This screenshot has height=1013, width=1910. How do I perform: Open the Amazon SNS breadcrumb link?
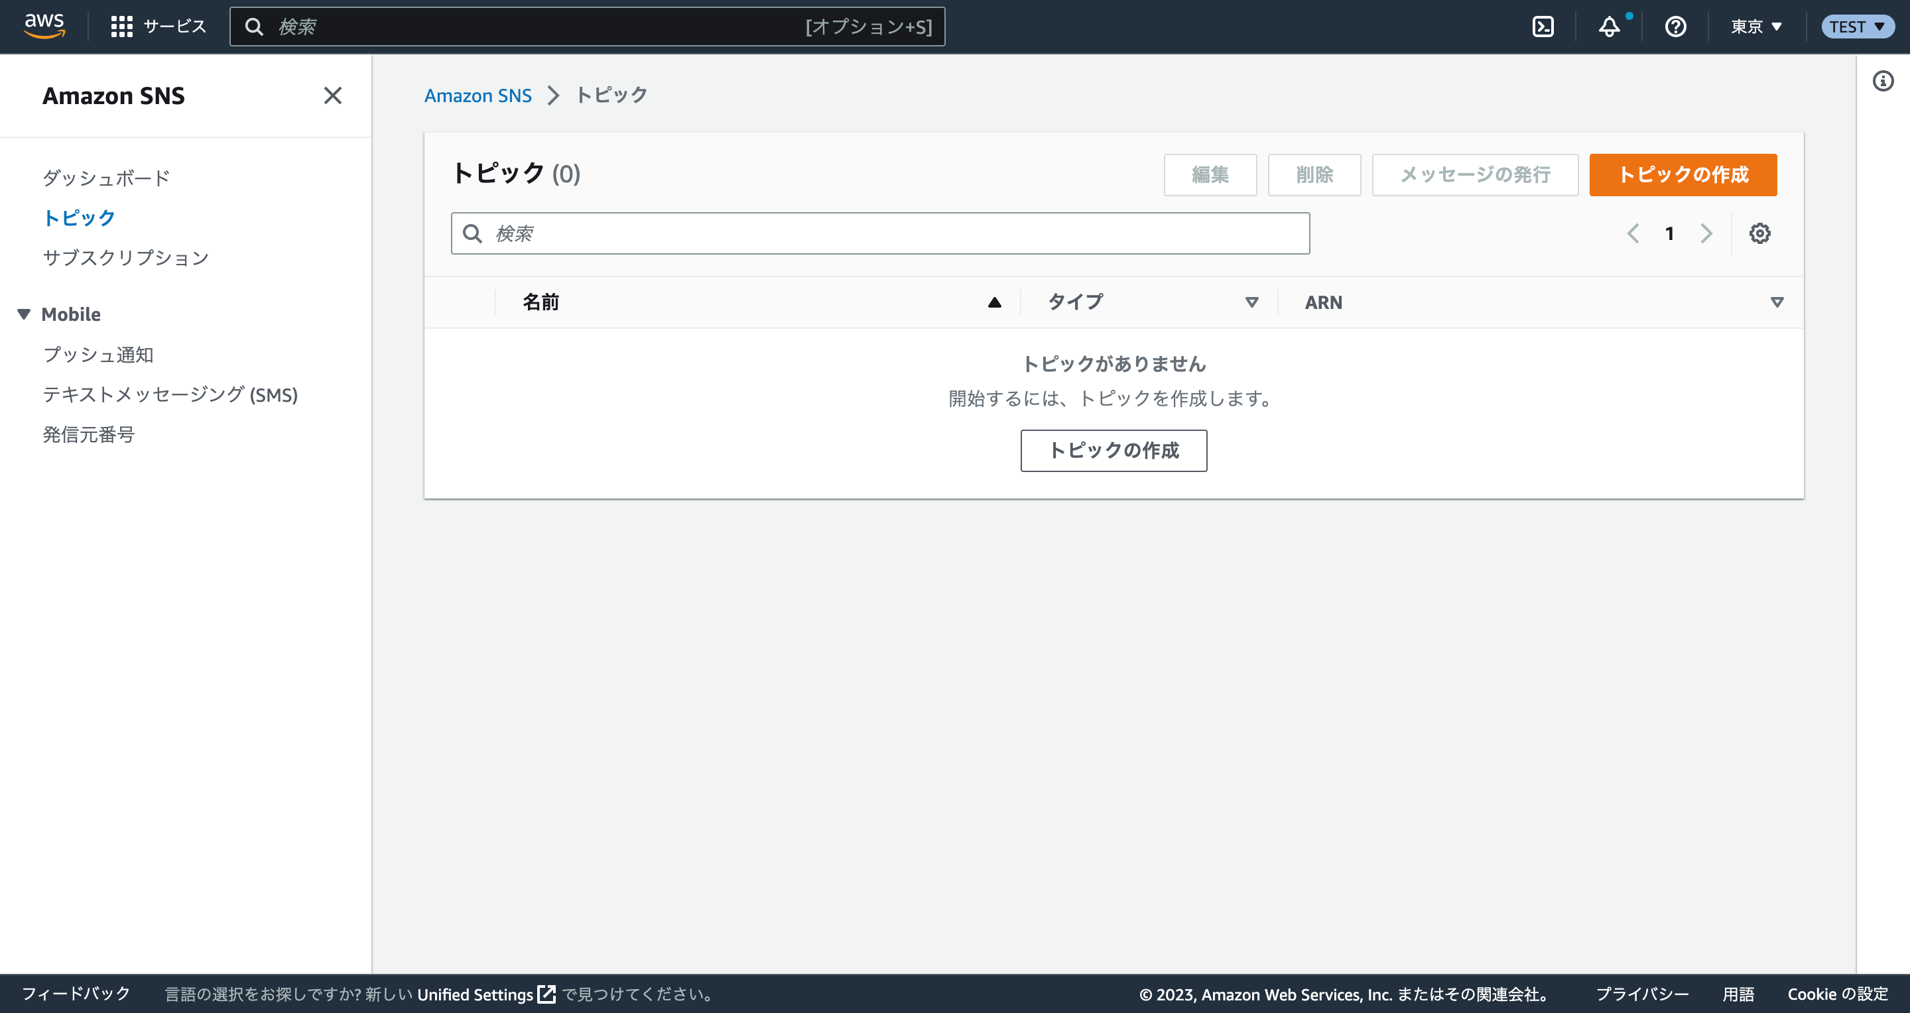477,95
